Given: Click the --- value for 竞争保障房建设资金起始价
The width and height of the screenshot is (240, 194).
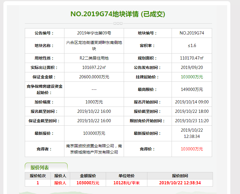Looking at the screenshot, I should 94,89.
